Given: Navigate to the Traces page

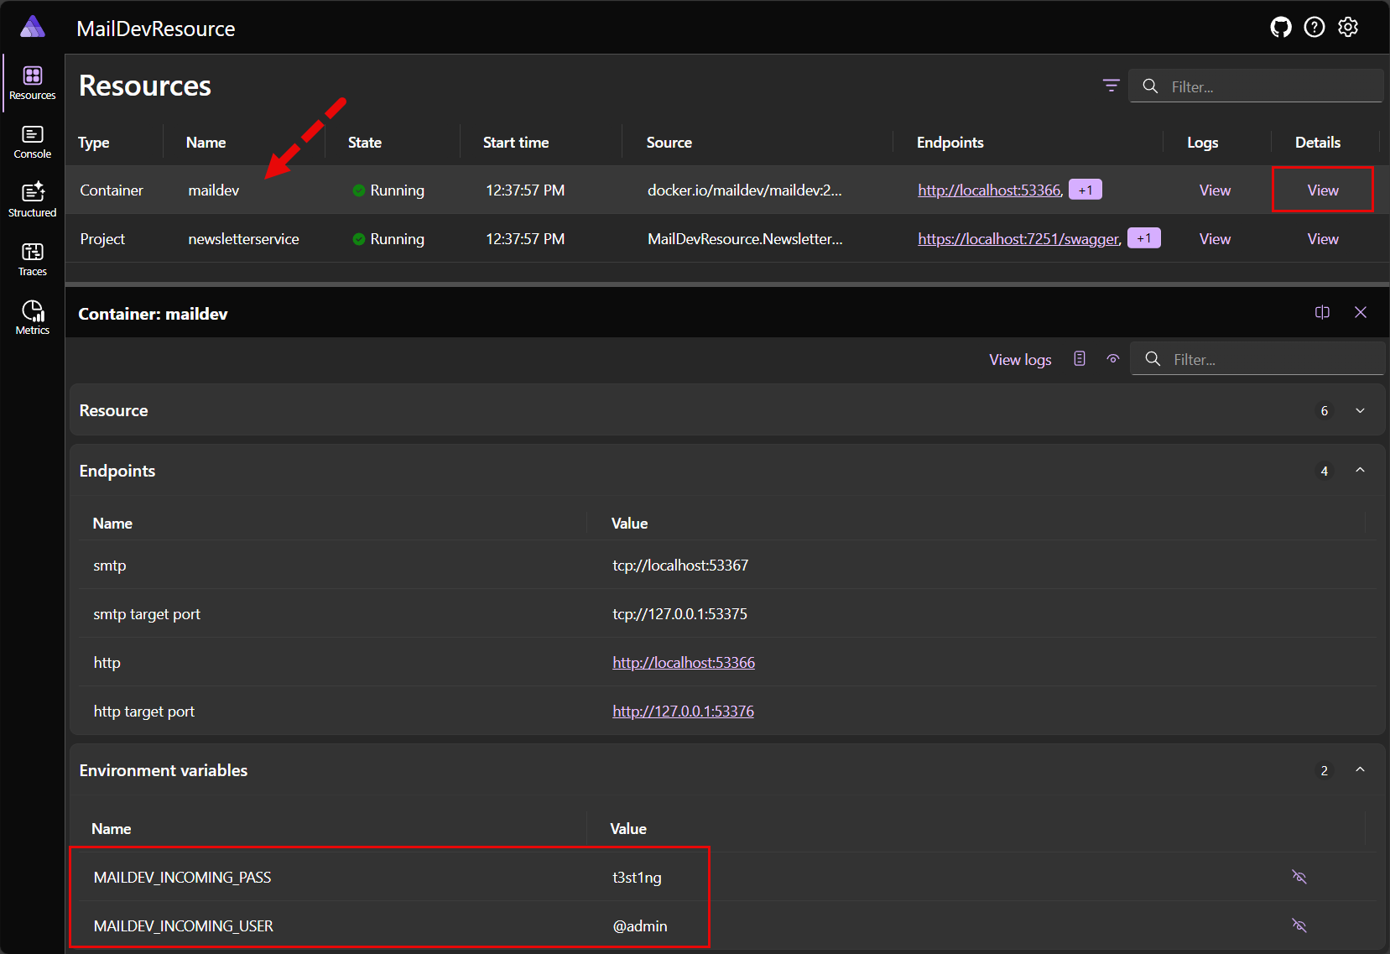Looking at the screenshot, I should [x=32, y=259].
